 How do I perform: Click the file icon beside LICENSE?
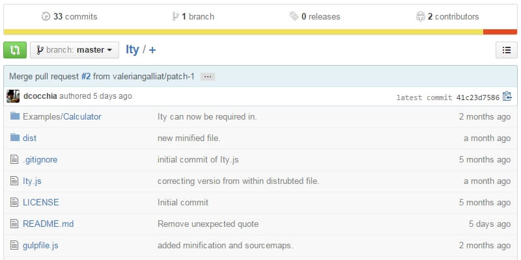point(15,202)
